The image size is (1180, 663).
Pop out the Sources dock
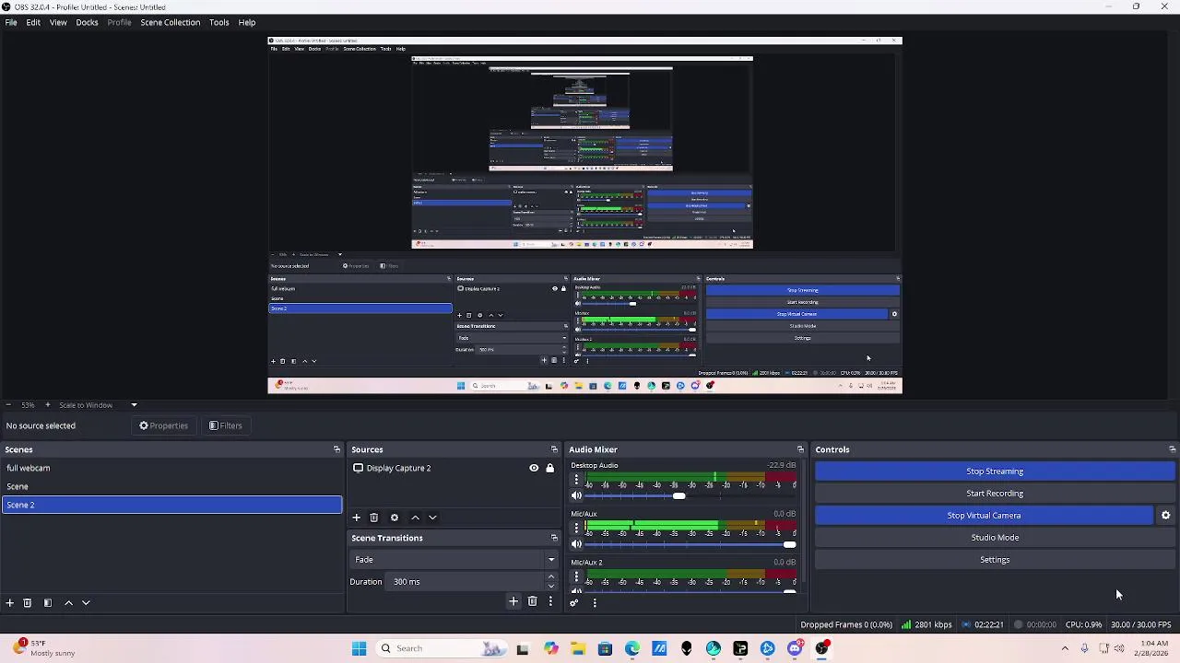554,449
